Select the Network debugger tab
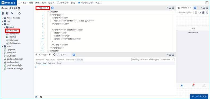Image resolution: width=210 pixels, height=99 pixels. coord(61,60)
